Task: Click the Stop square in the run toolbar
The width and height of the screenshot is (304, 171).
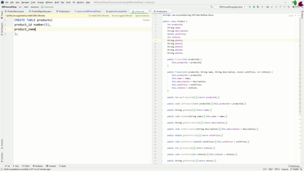Action: pos(262,7)
